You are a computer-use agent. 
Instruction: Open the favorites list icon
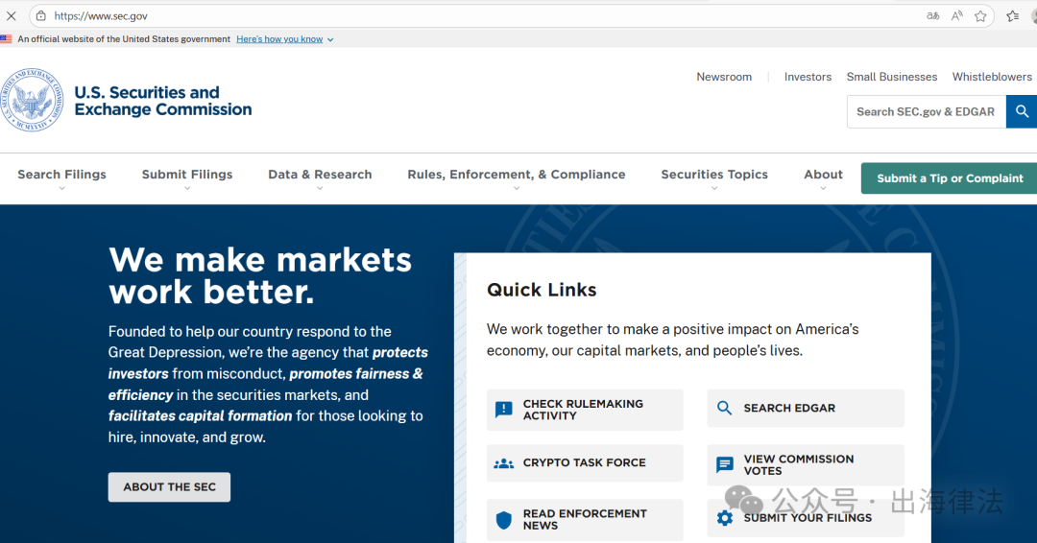point(1013,16)
